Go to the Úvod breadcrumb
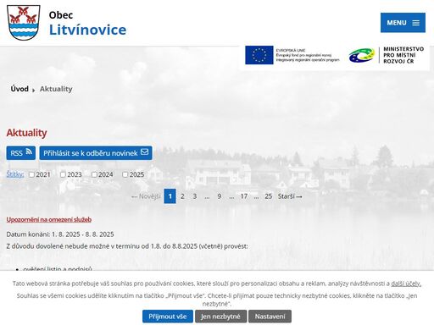 click(x=19, y=89)
